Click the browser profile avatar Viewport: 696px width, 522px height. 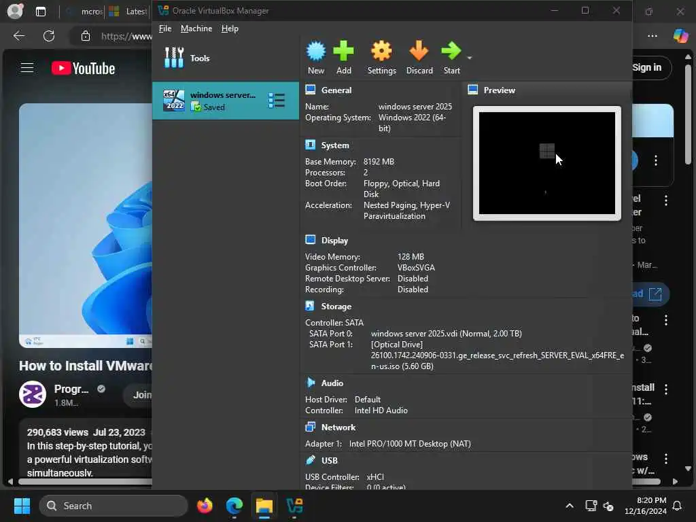pos(15,11)
